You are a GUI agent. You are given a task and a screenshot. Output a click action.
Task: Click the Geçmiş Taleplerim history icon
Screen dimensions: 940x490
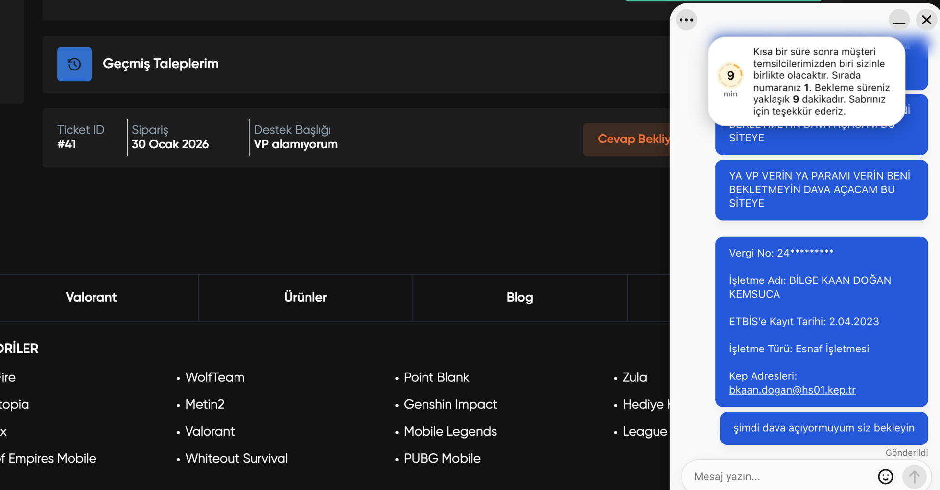[x=74, y=64]
